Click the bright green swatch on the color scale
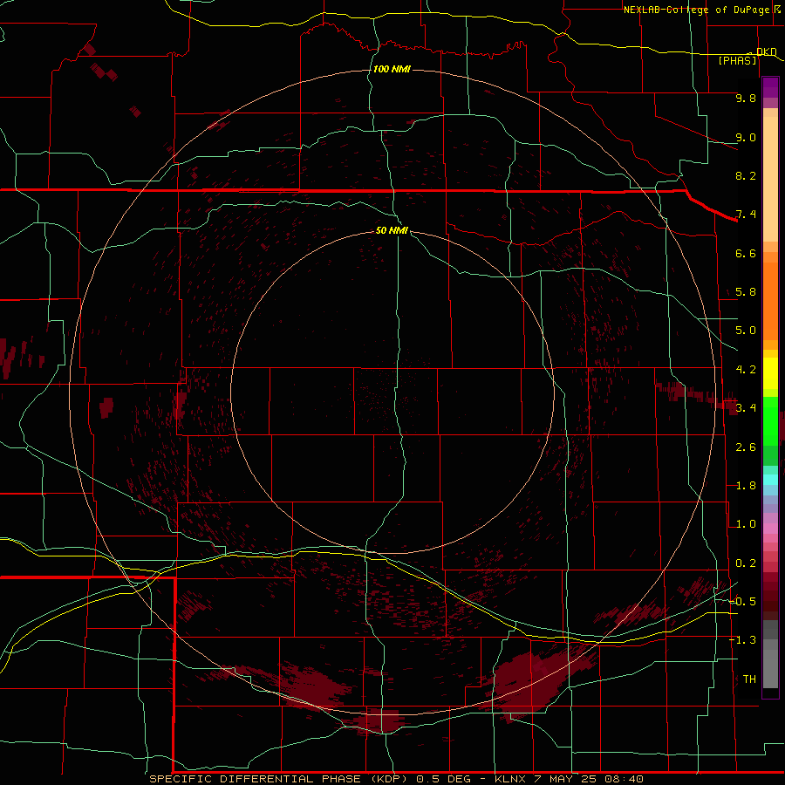 click(770, 420)
